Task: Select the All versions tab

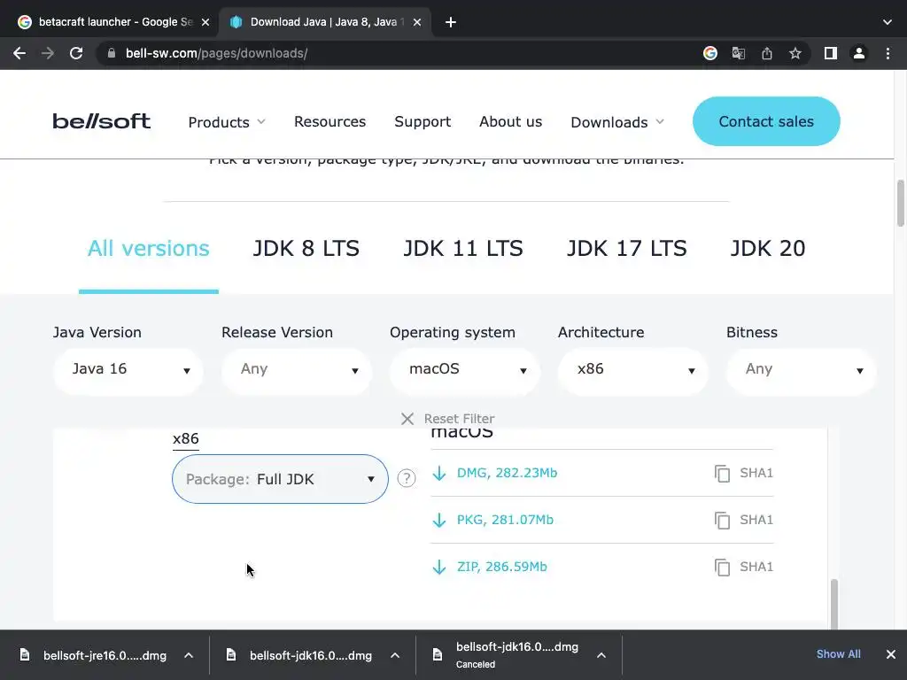Action: point(149,248)
